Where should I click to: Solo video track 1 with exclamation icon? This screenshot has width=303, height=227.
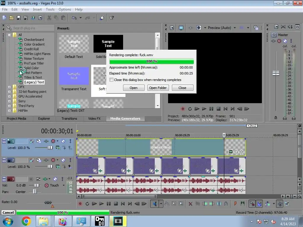tap(70, 141)
